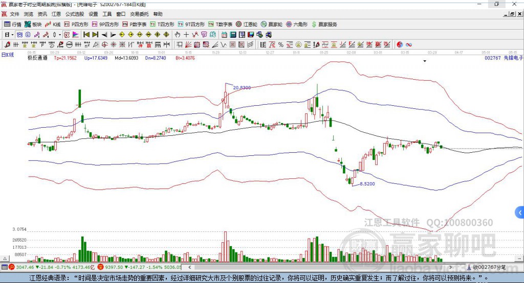
Task: Click the minus button beside volume panel
Action: pyautogui.click(x=519, y=258)
